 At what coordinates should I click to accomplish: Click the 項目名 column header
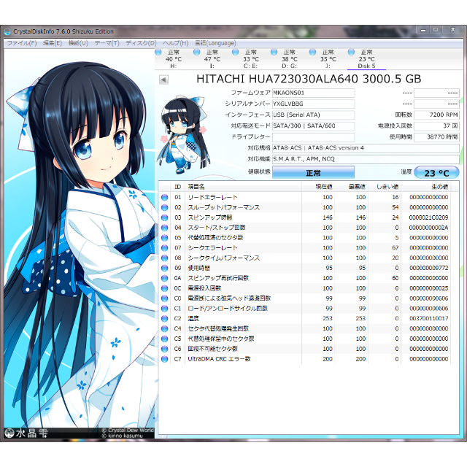243,187
